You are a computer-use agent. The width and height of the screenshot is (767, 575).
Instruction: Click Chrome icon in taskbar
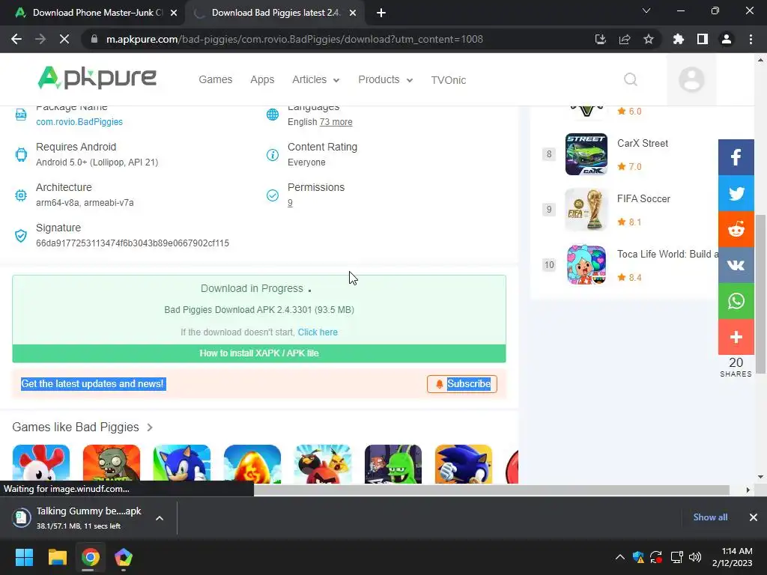point(91,557)
